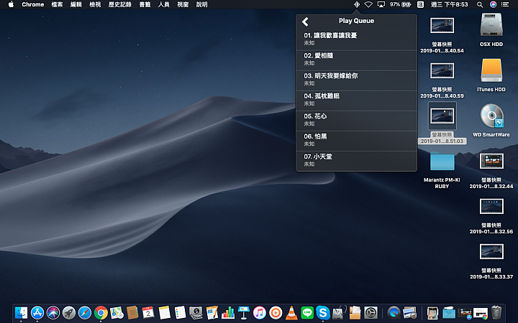The width and height of the screenshot is (518, 323).
Task: Open the Wi-Fi status menu
Action: click(x=368, y=4)
